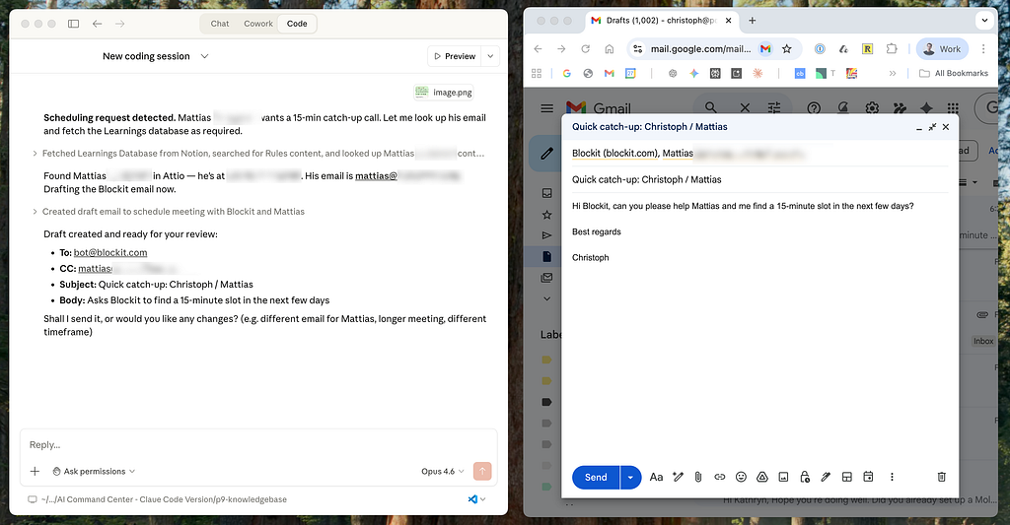Open Gmail support question mark icon
Viewport: 1010px width, 525px height.
814,108
